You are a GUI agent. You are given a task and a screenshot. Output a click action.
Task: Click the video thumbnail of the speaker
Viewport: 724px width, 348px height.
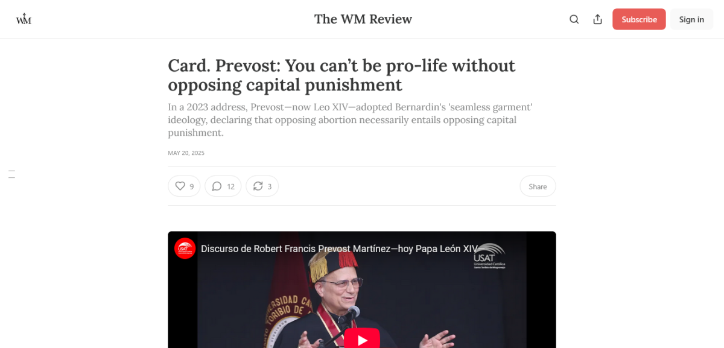coord(362,289)
